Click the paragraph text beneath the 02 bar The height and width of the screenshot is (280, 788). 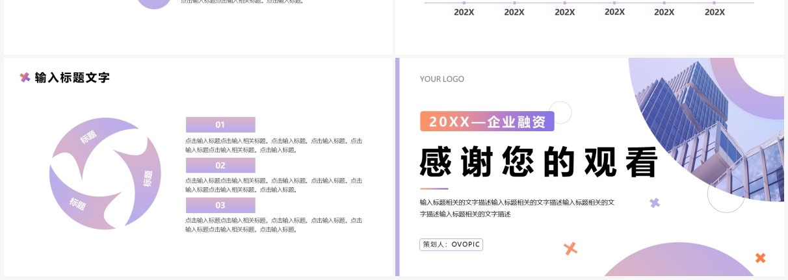pyautogui.click(x=274, y=185)
